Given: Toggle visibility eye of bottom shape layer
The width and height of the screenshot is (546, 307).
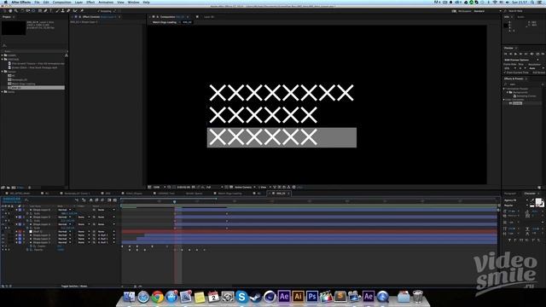Looking at the screenshot, I should pos(3,242).
